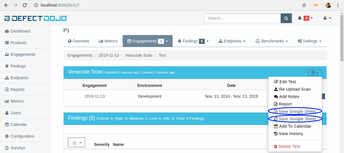Open Dashboard from the sidebar
This screenshot has width=344, height=153.
(x=20, y=31)
